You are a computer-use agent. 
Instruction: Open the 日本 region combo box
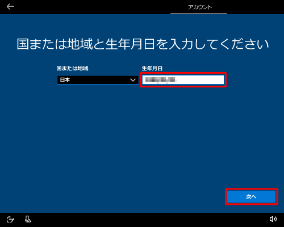click(98, 80)
